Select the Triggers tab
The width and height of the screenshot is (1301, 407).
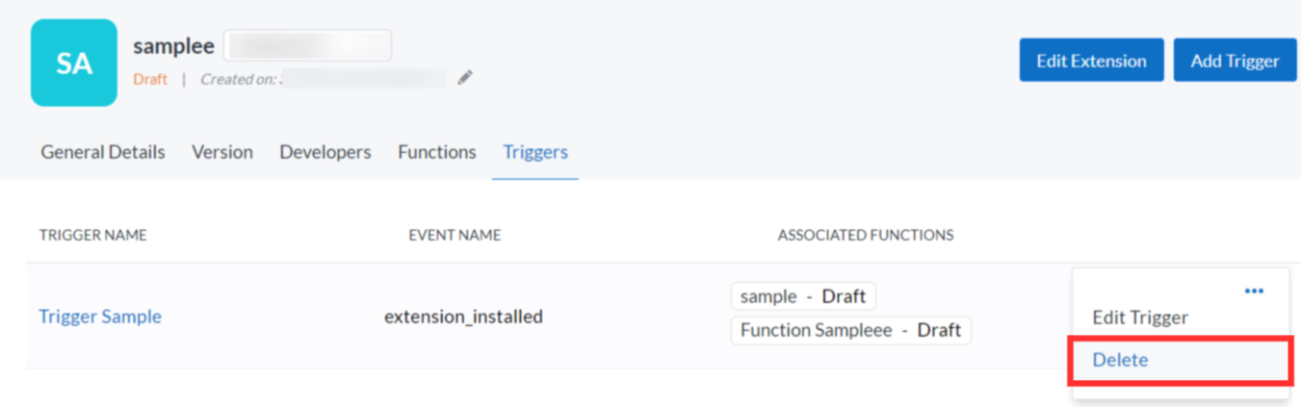point(535,152)
